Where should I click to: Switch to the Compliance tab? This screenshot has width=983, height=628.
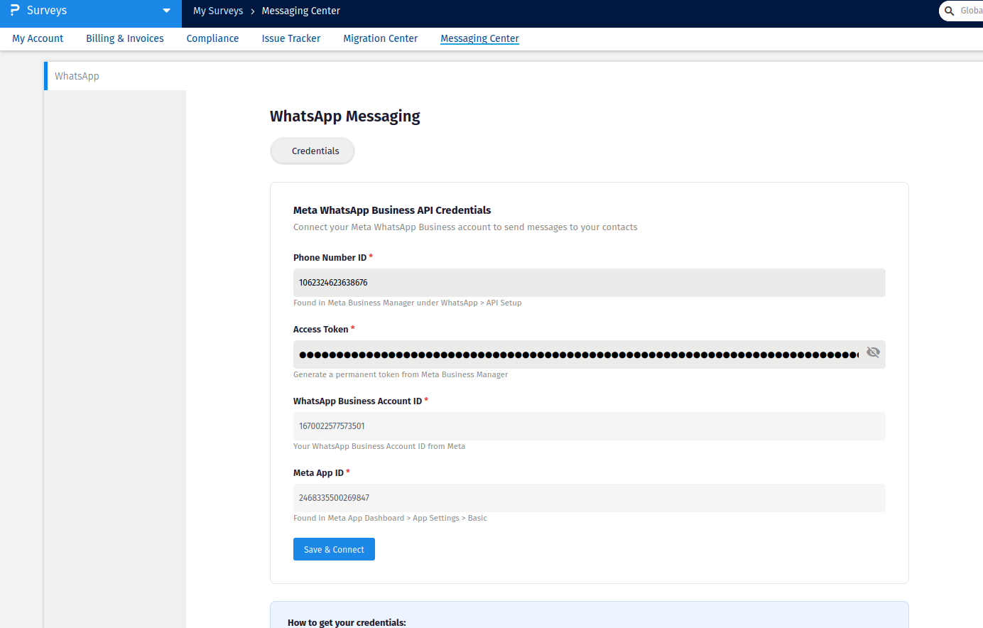click(212, 38)
